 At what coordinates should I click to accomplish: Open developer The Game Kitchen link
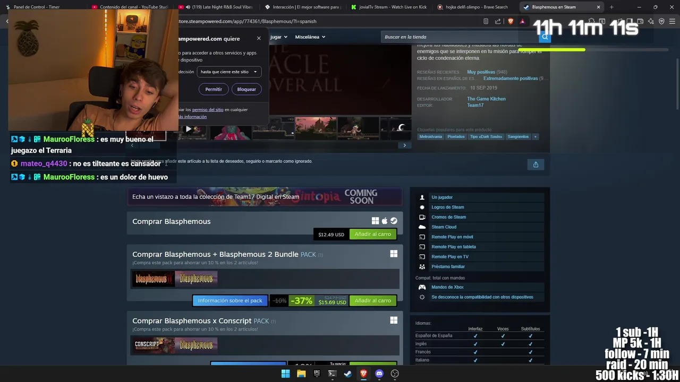click(x=486, y=99)
